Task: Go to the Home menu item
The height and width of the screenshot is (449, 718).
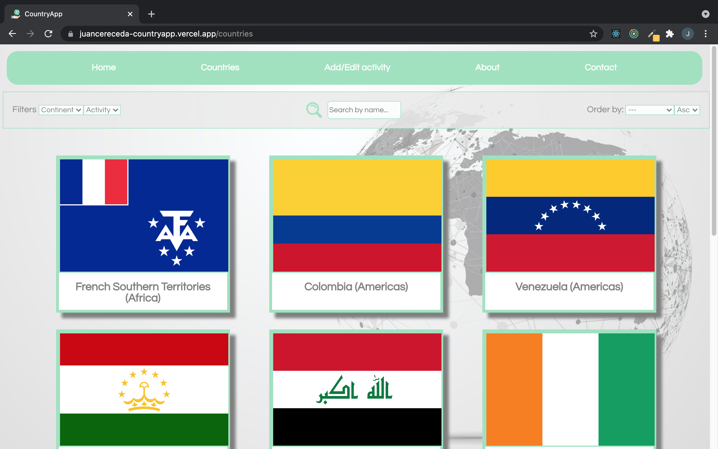Action: [103, 67]
